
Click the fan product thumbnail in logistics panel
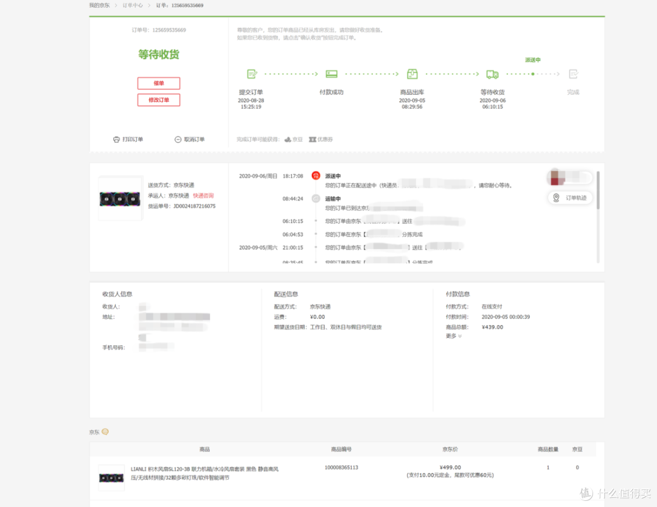tap(120, 199)
